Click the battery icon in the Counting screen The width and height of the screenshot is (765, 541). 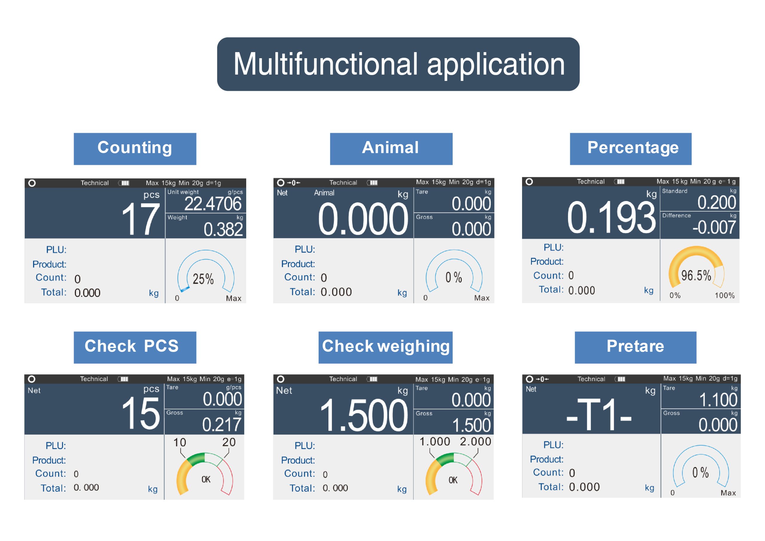(124, 183)
